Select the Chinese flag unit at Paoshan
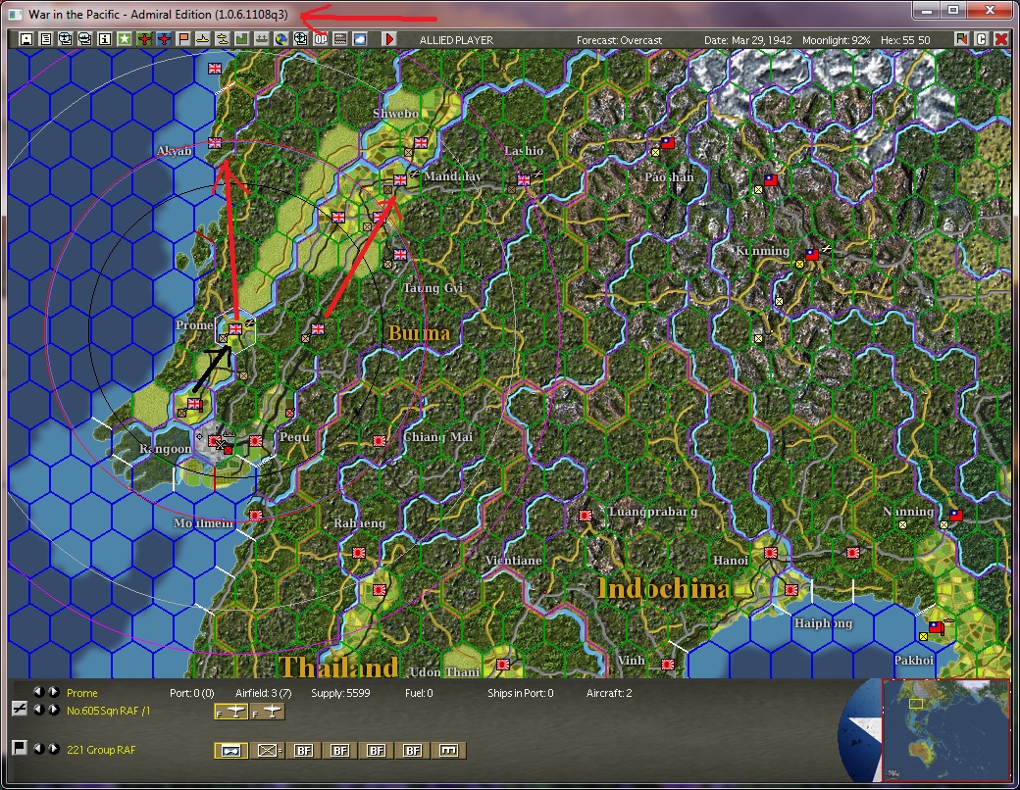This screenshot has height=790, width=1020. [x=668, y=143]
